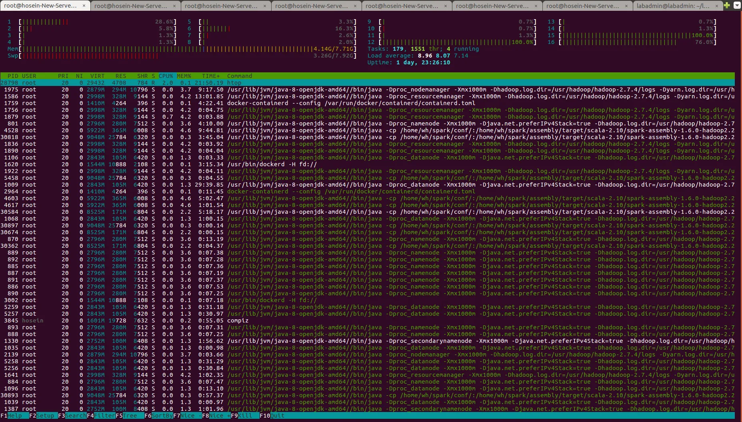
Task: Click the Load average values
Action: click(443, 56)
